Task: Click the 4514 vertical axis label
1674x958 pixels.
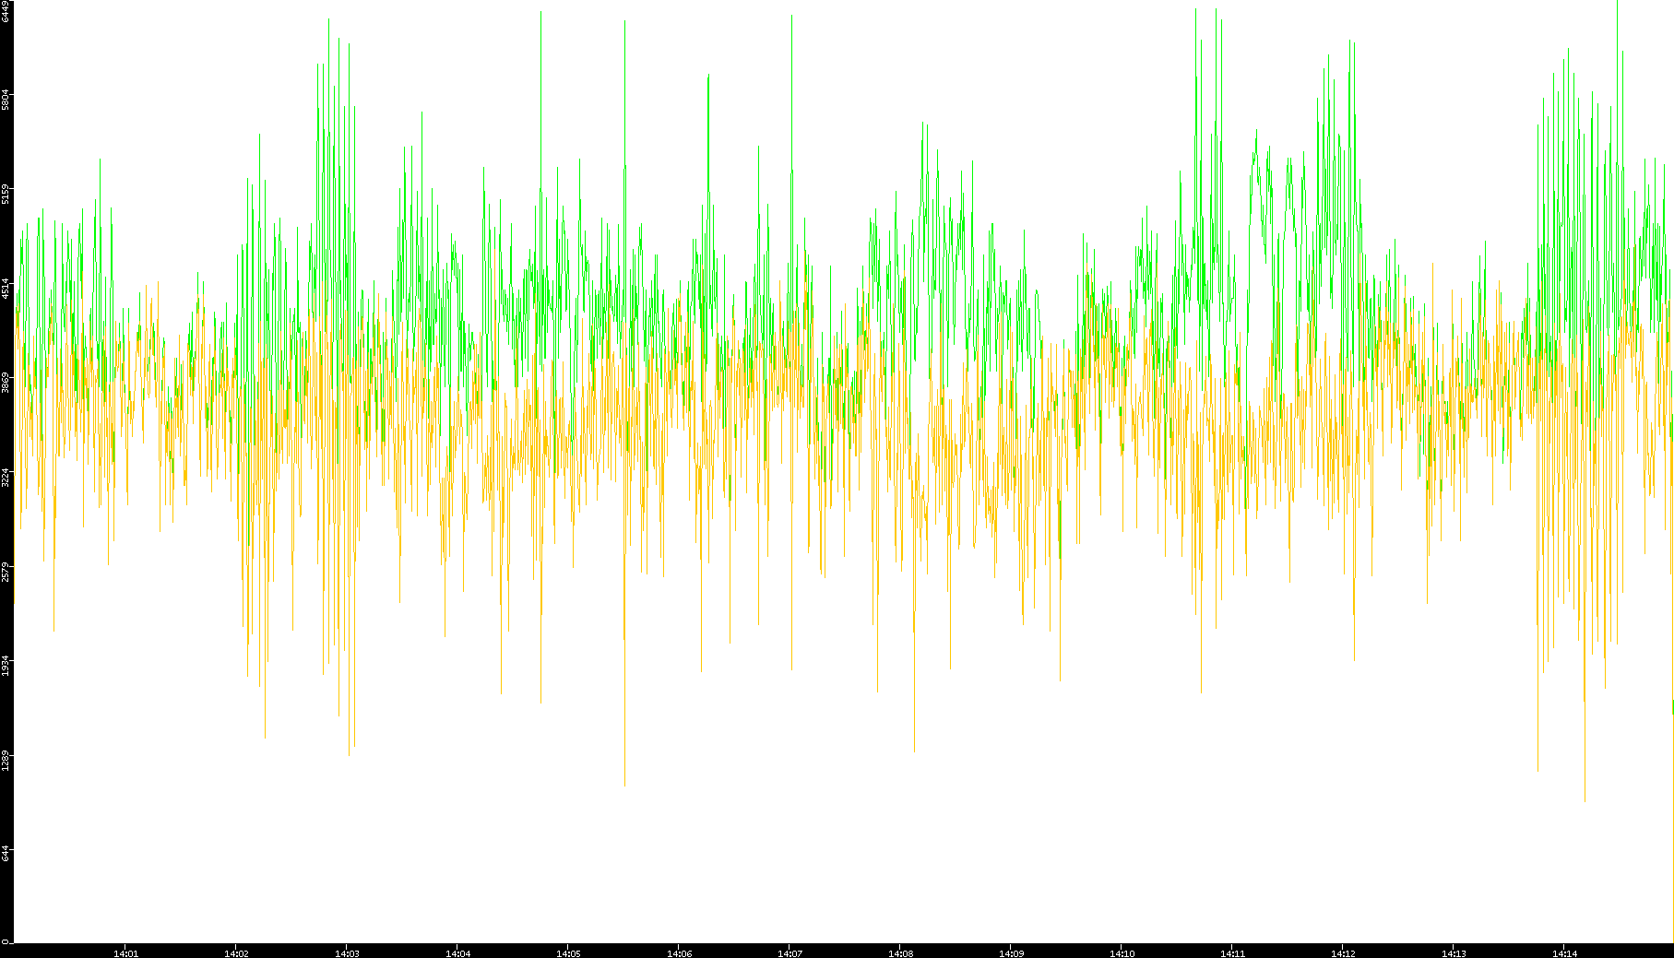Action: (x=6, y=289)
